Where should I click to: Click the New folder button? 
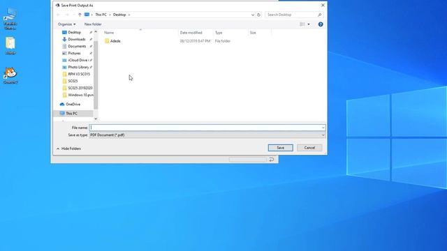point(93,24)
